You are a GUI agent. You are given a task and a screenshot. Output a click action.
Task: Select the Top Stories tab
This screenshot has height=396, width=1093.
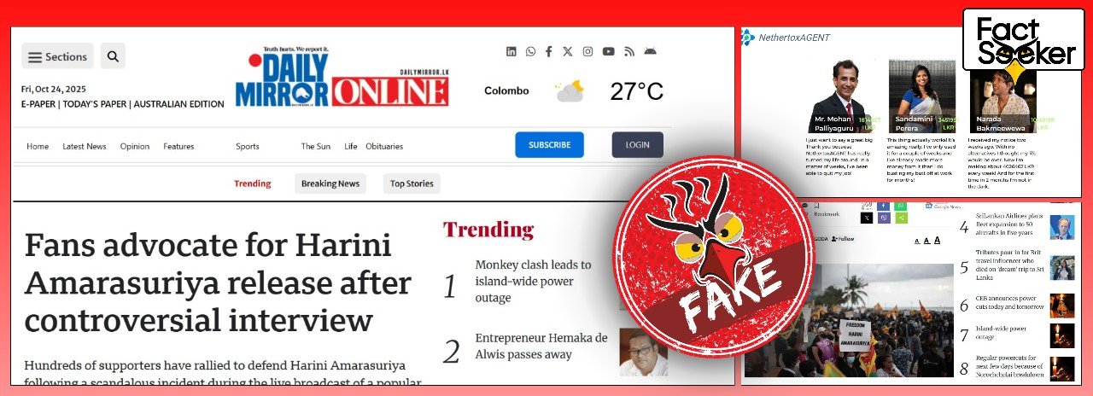click(412, 183)
